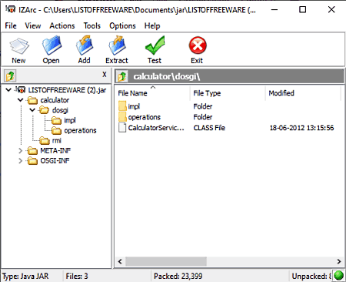Viewport: 346px width, 282px height.
Task: Select 'META-INF' label in the tree
Action: pyautogui.click(x=55, y=150)
